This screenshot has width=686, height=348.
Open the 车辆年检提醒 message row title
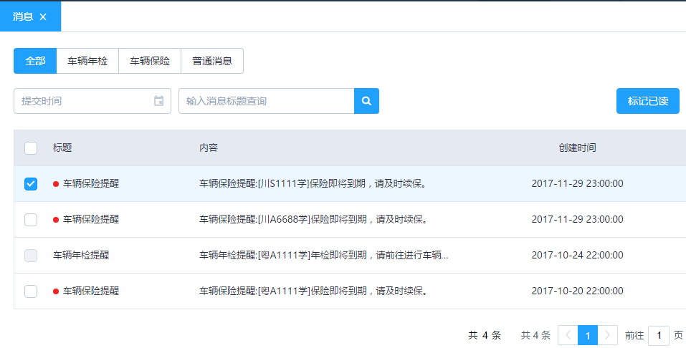[x=81, y=256]
